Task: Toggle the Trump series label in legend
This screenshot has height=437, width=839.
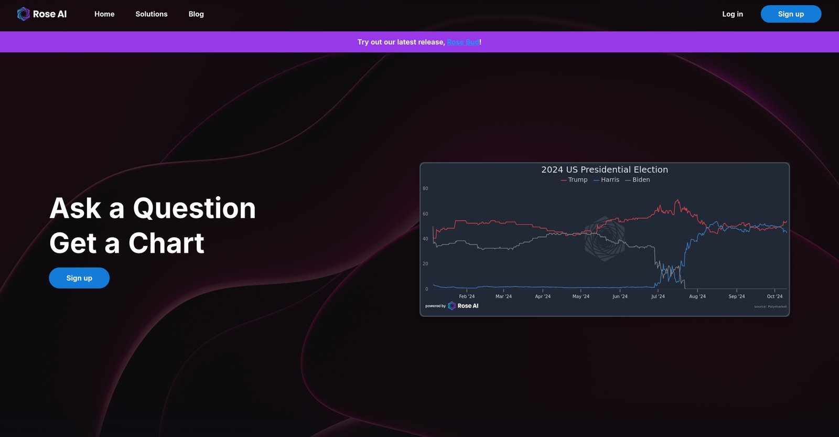Action: point(578,180)
